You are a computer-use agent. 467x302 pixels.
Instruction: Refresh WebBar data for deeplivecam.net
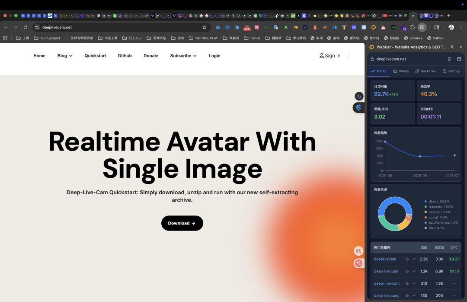[449, 59]
